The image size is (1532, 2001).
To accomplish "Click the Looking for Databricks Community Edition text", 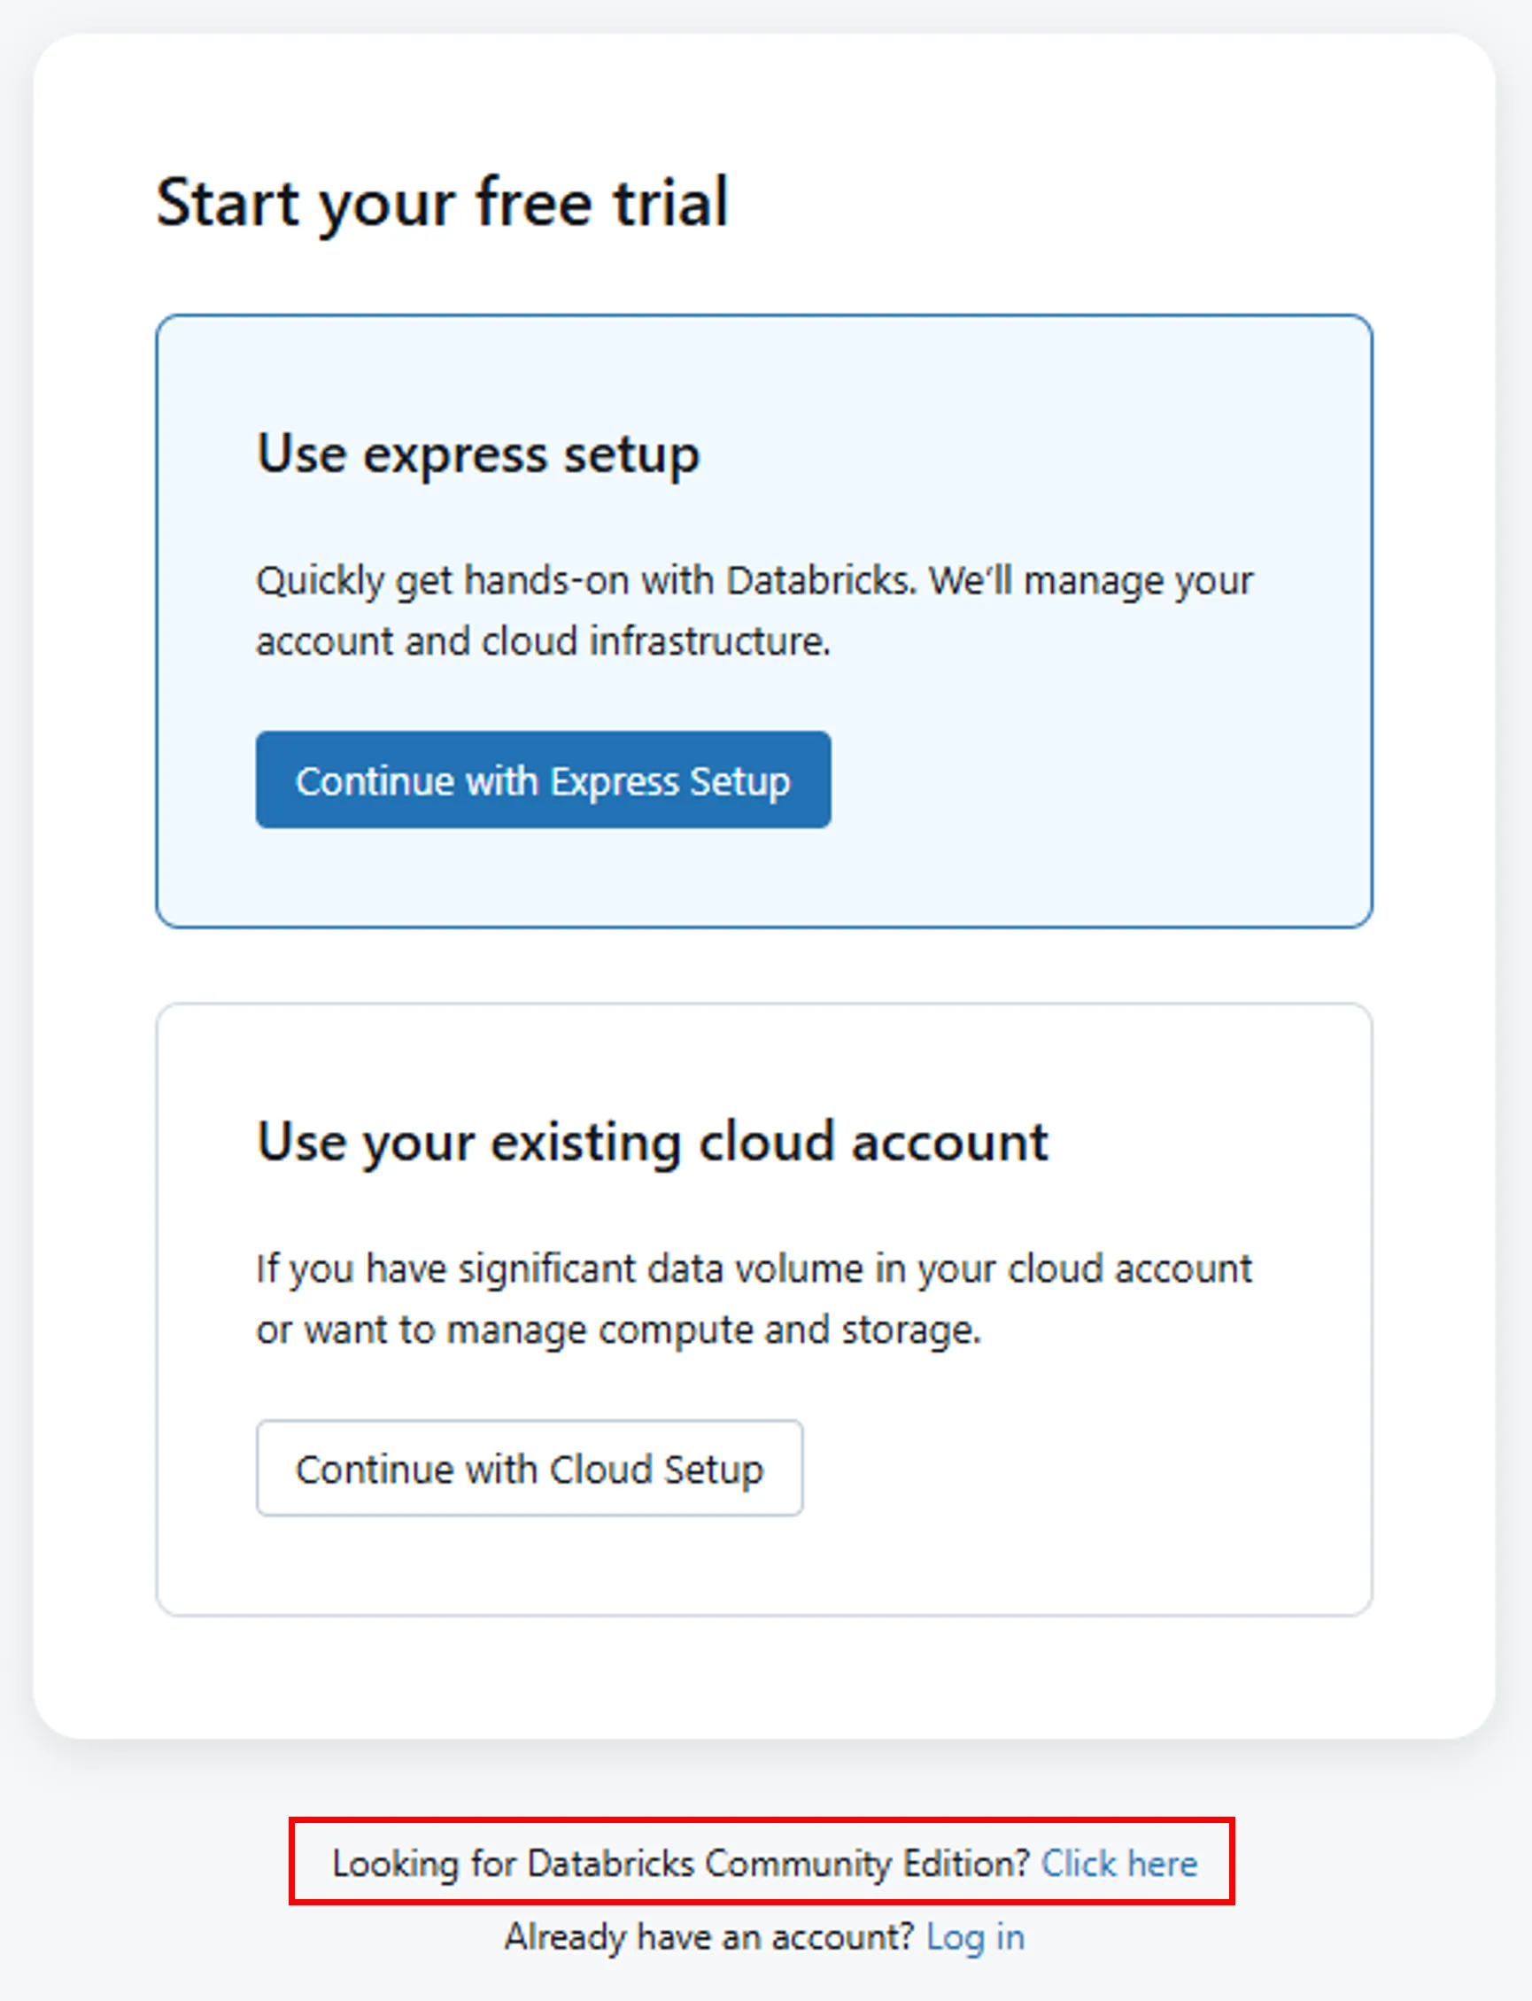I will 682,1864.
